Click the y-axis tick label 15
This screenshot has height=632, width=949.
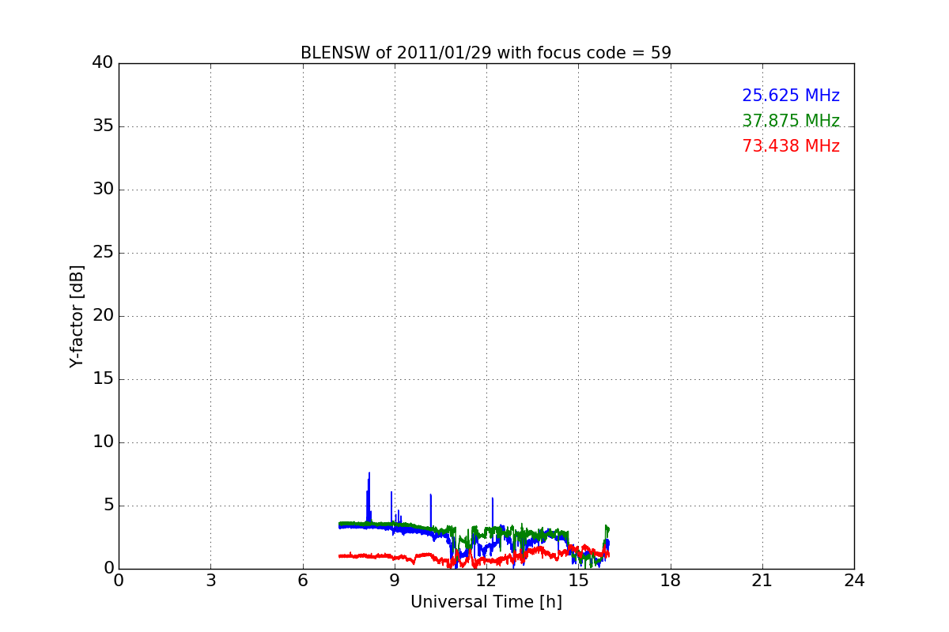pyautogui.click(x=103, y=379)
